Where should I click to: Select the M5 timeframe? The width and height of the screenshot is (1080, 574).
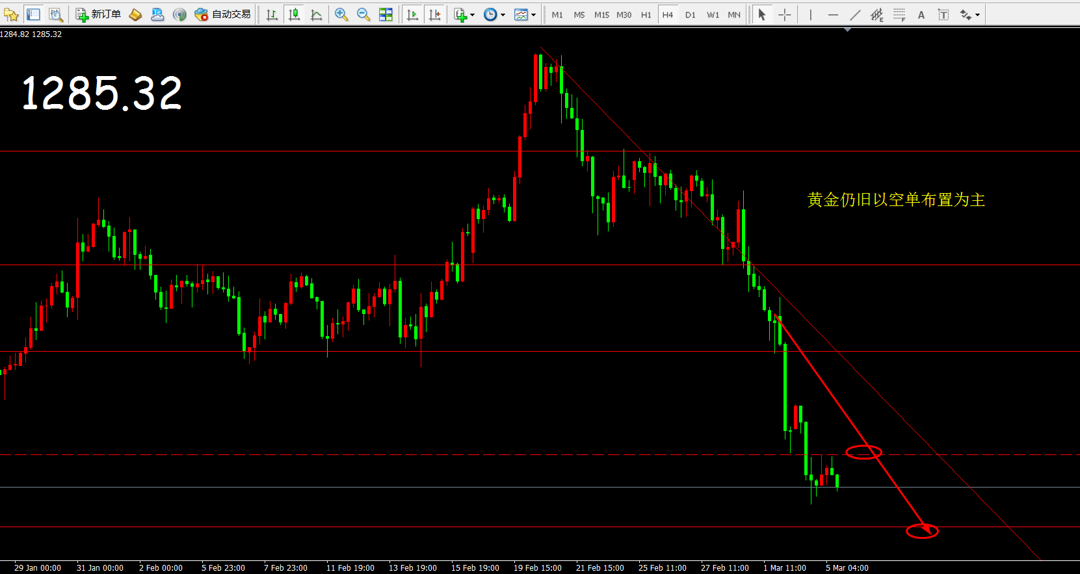coord(579,14)
